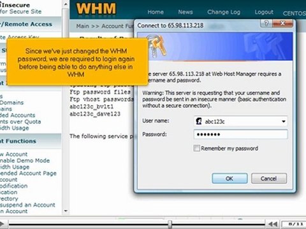Click the Main breadcrumb link
This screenshot has height=229, width=306.
83,26
